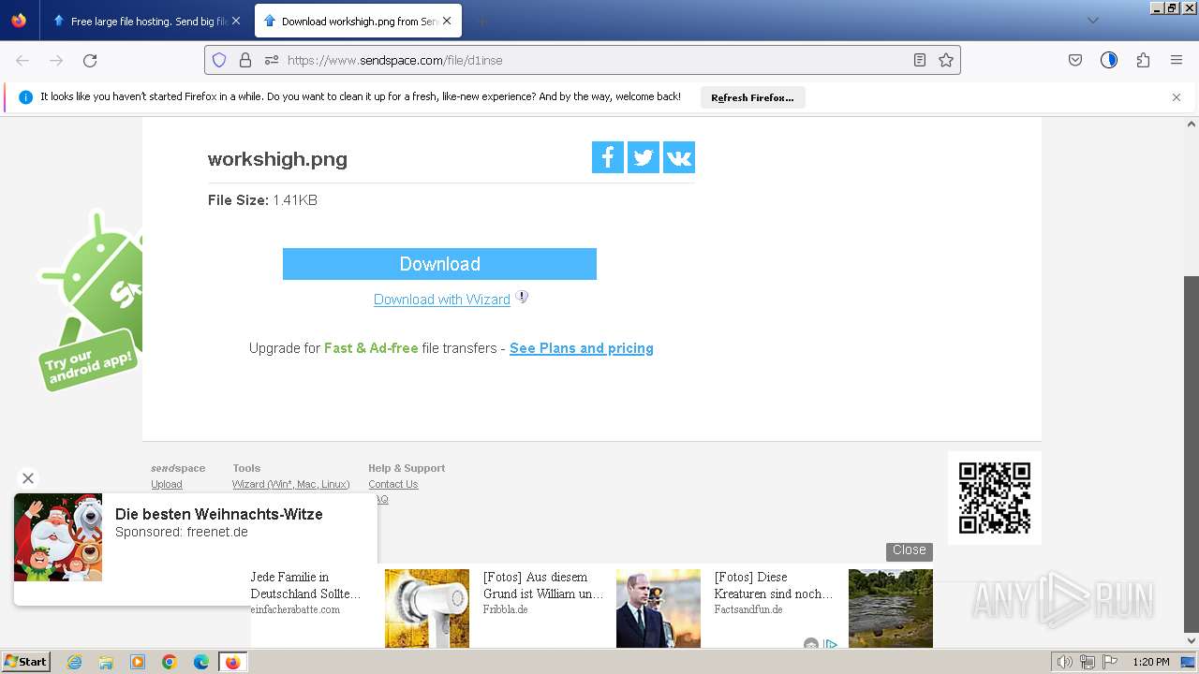Launch Microsoft Edge from taskbar
Viewport: 1199px width, 674px height.
(x=201, y=662)
